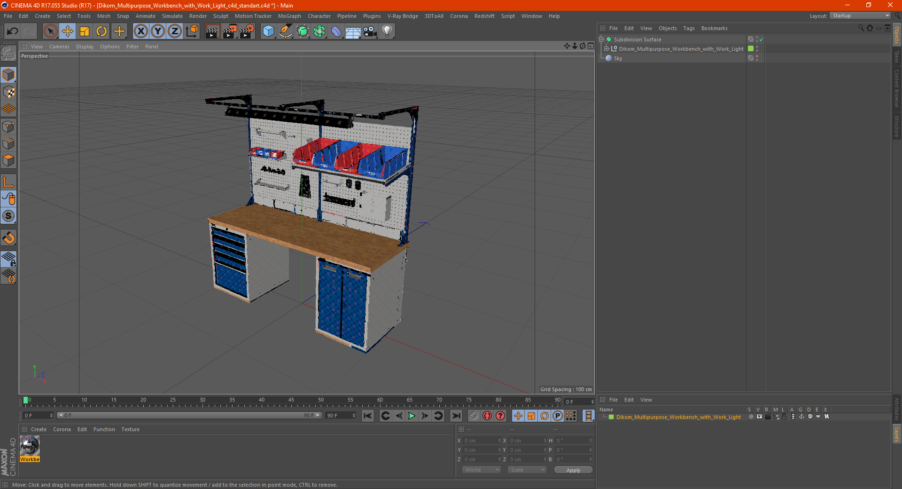Screen dimensions: 902x489
Task: Toggle X-axis lock
Action: click(x=140, y=32)
